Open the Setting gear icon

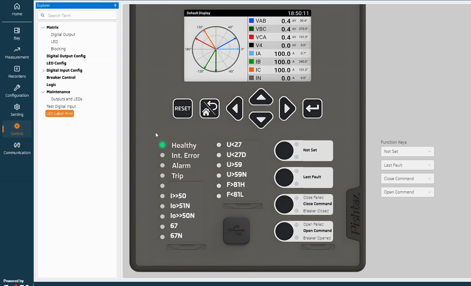[17, 107]
